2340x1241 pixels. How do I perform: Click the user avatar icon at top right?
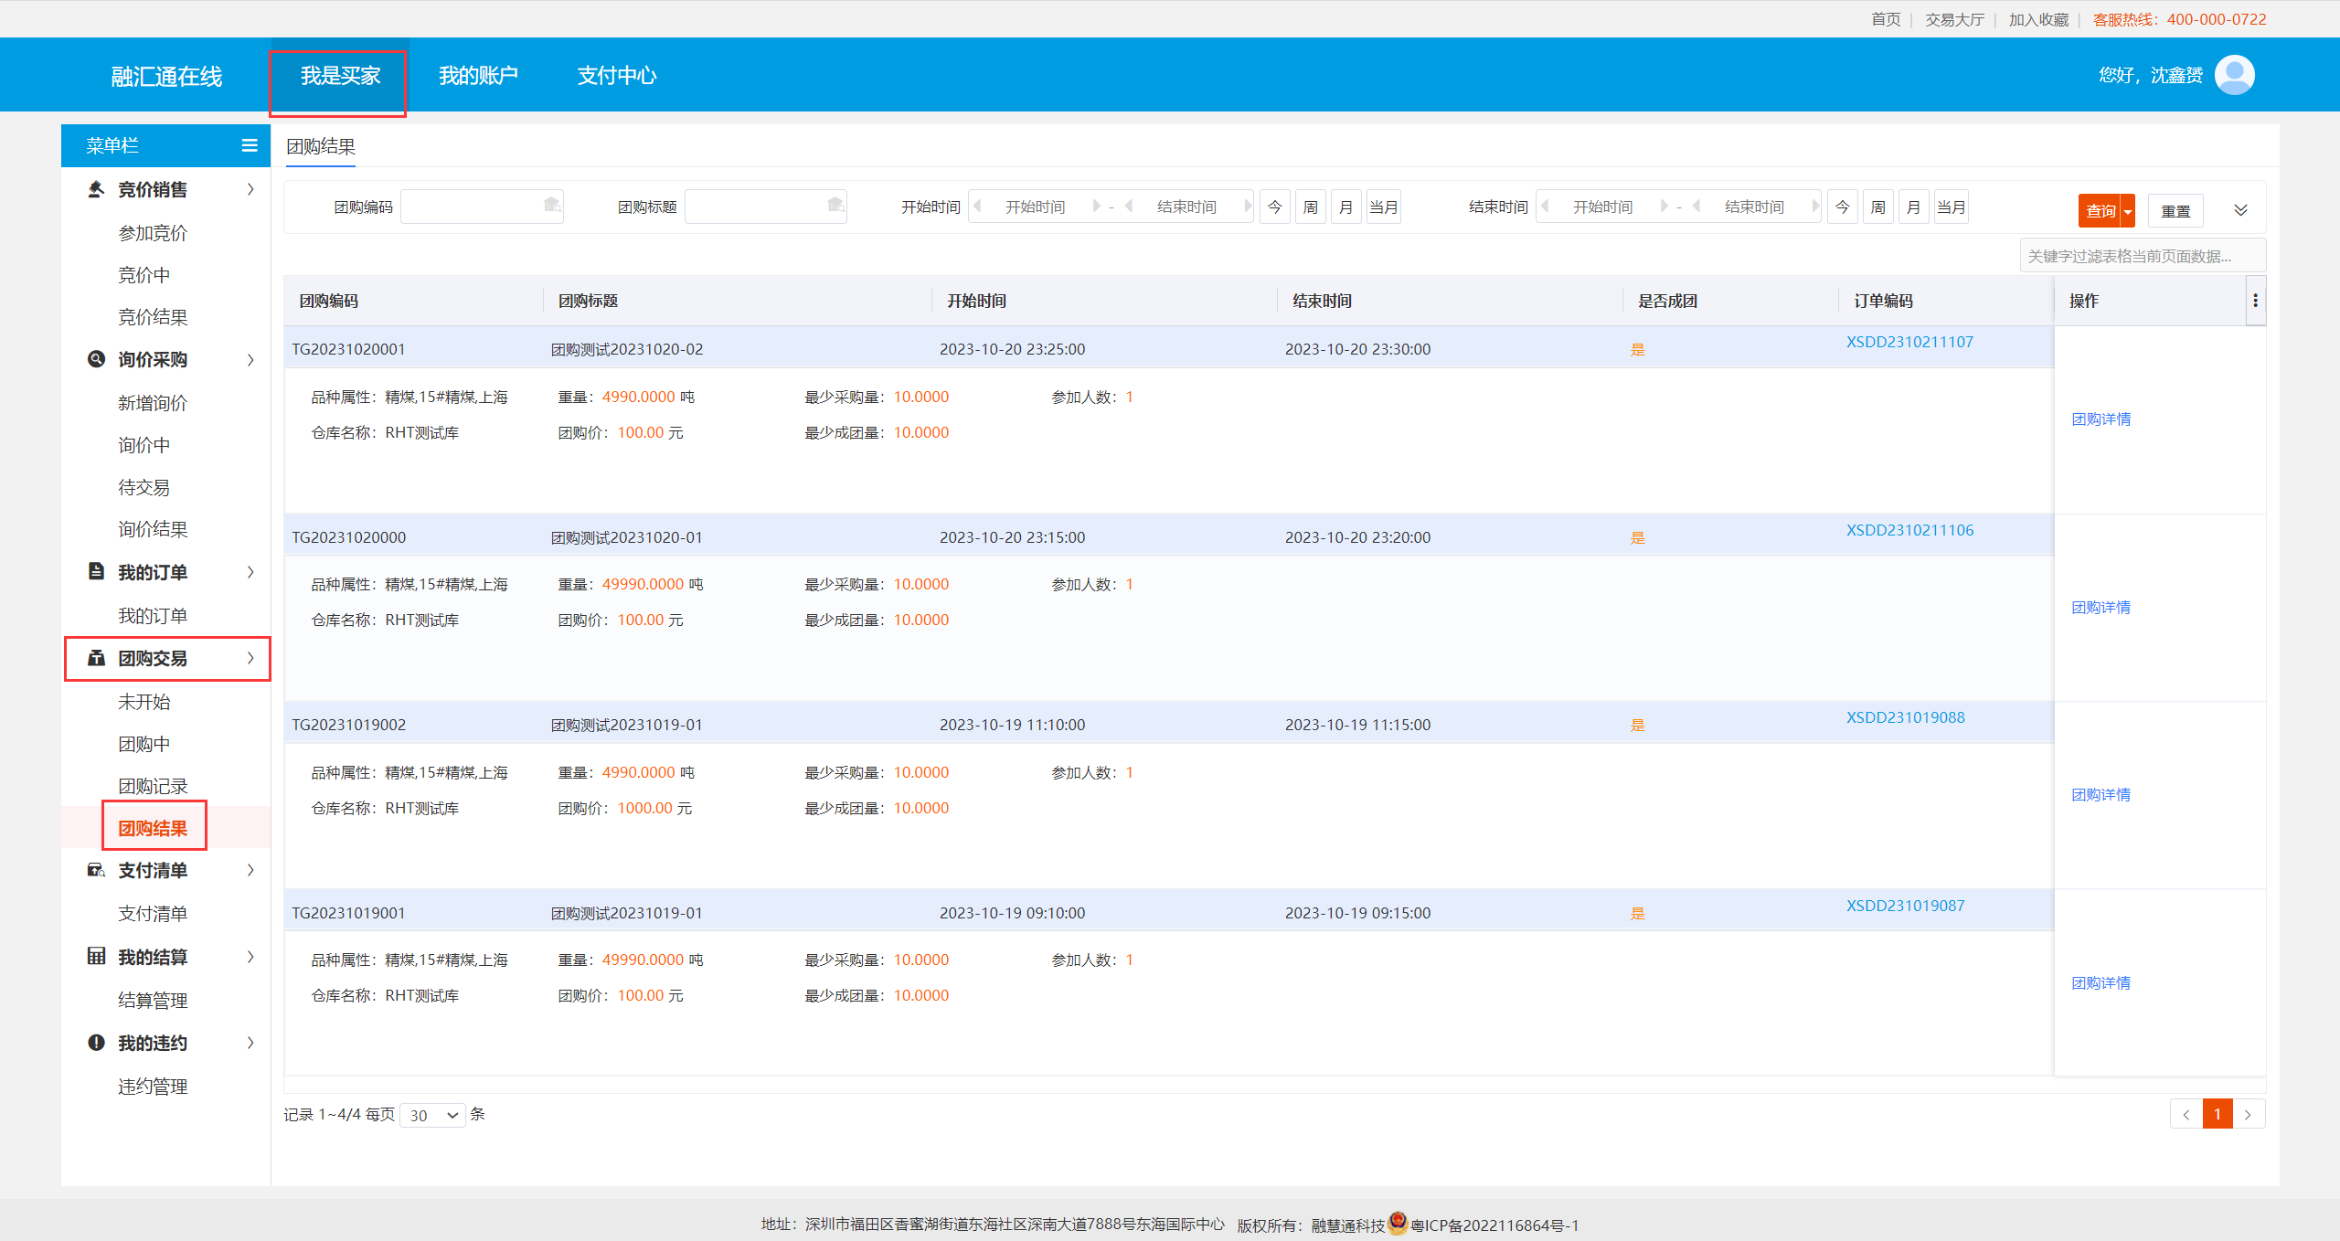pyautogui.click(x=2234, y=75)
